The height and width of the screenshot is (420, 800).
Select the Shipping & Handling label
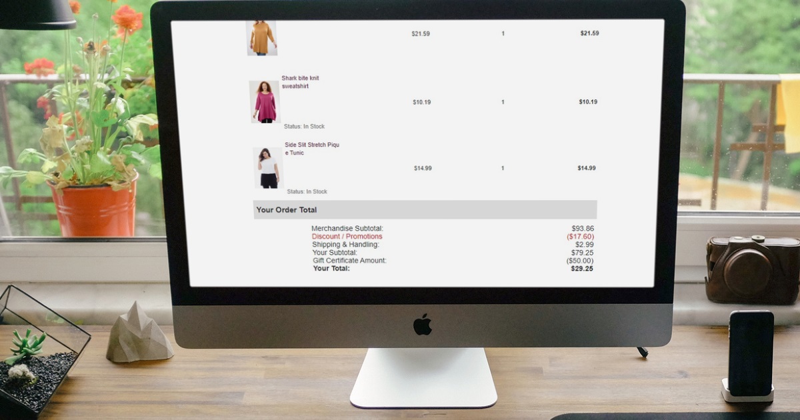click(345, 245)
